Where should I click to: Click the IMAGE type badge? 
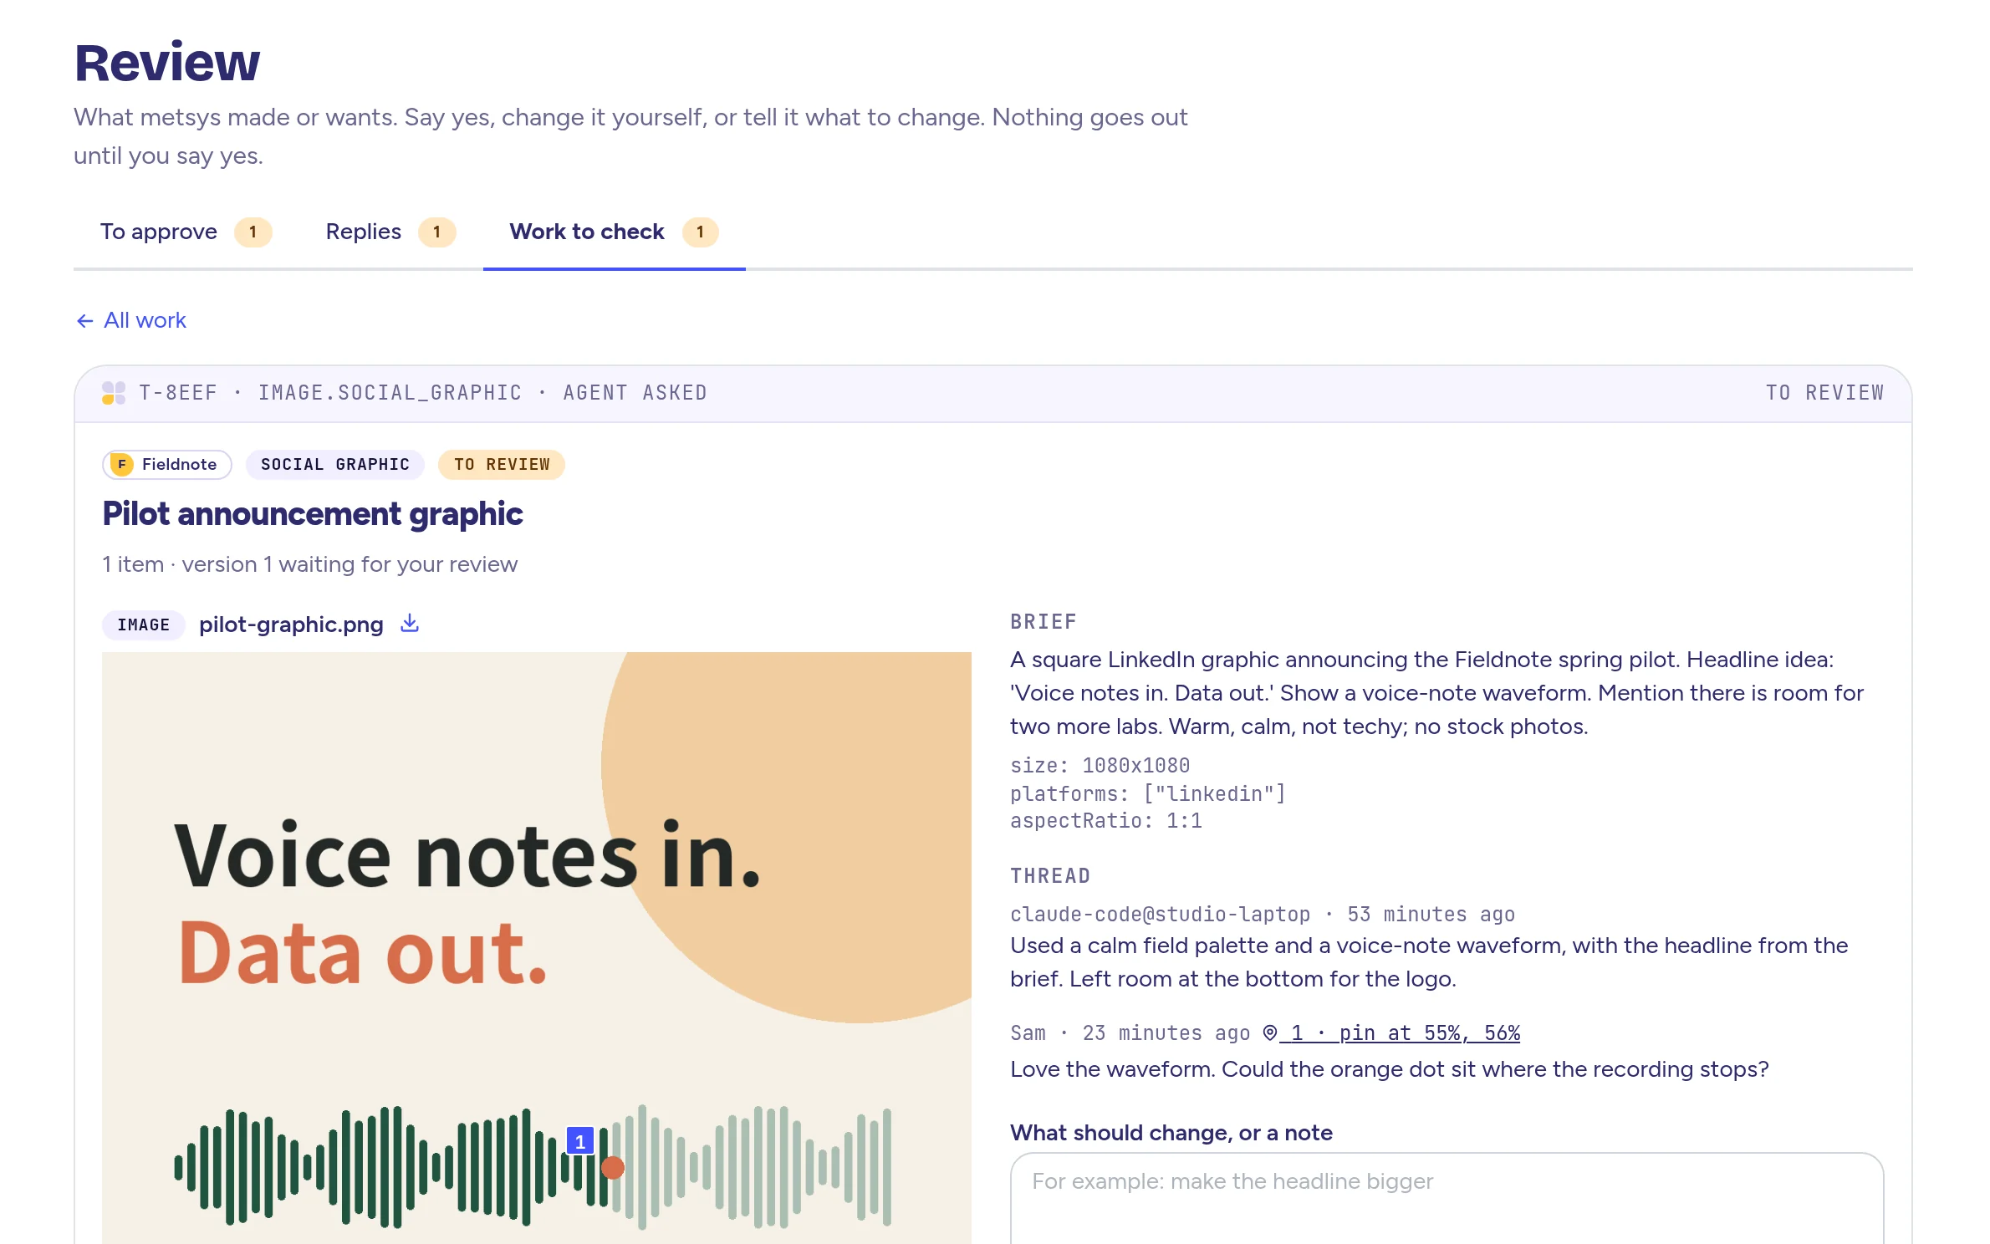(x=144, y=625)
